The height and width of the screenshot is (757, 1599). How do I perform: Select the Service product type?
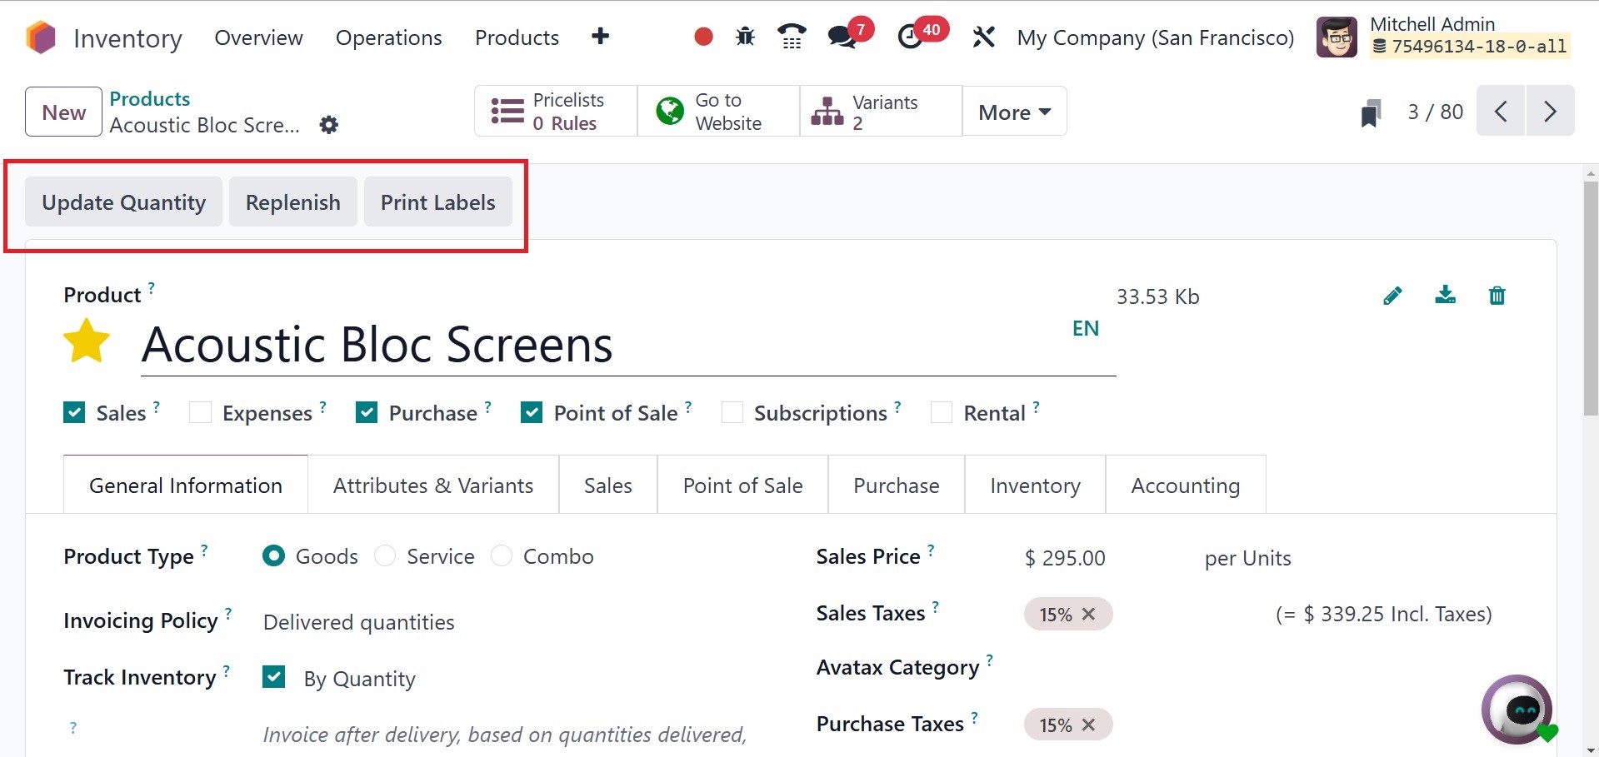click(385, 556)
